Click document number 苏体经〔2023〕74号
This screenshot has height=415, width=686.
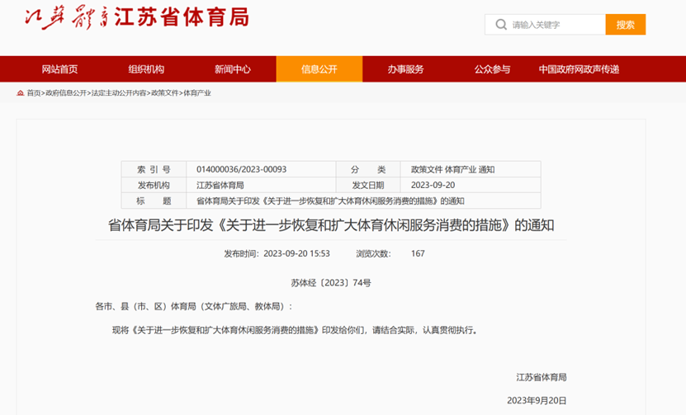click(x=331, y=283)
